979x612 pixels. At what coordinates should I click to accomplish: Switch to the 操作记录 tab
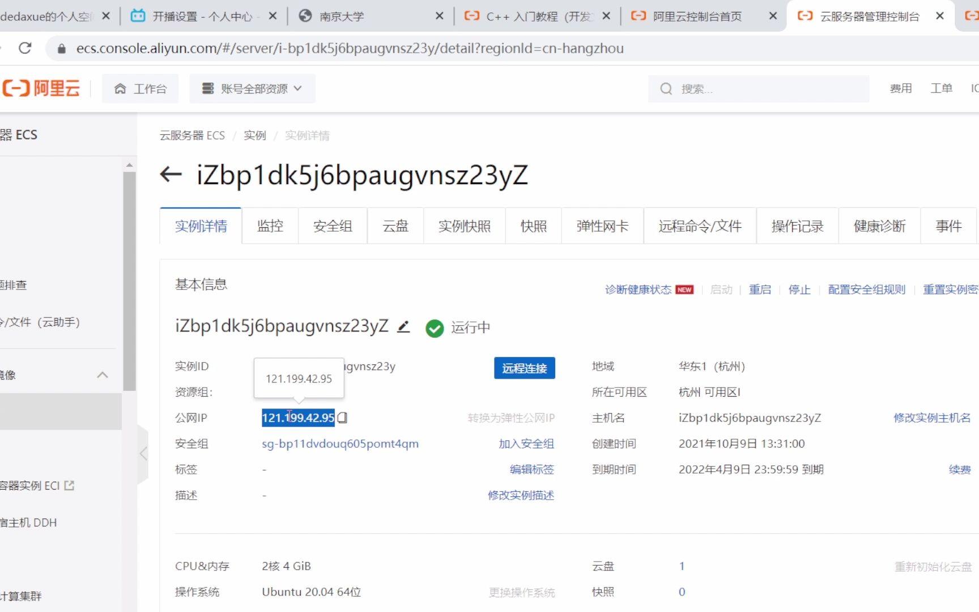pos(798,226)
